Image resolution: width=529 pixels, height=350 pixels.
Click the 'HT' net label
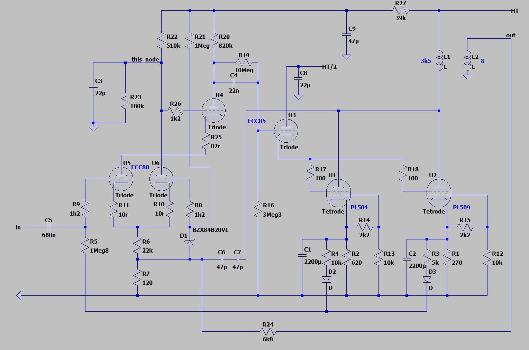pyautogui.click(x=515, y=11)
